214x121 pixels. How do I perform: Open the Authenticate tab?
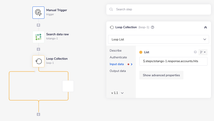tap(118, 57)
